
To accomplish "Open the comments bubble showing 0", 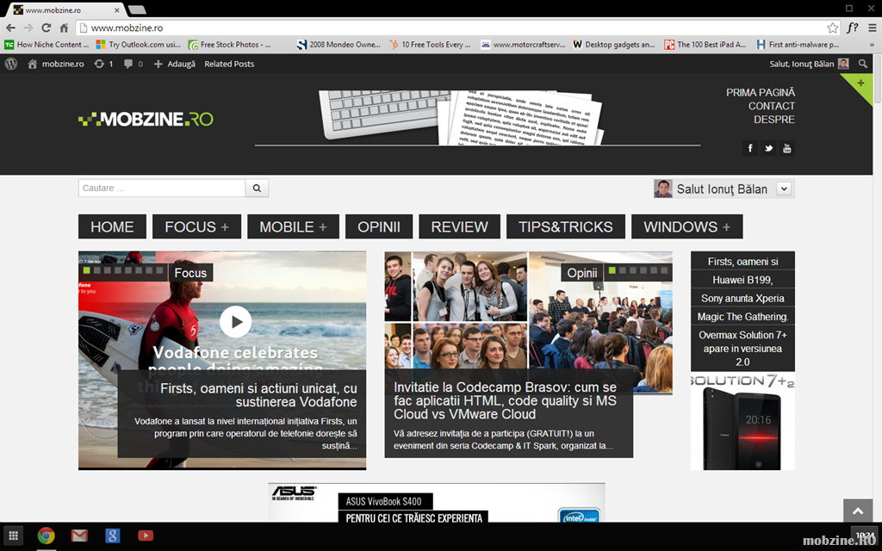I will point(134,64).
